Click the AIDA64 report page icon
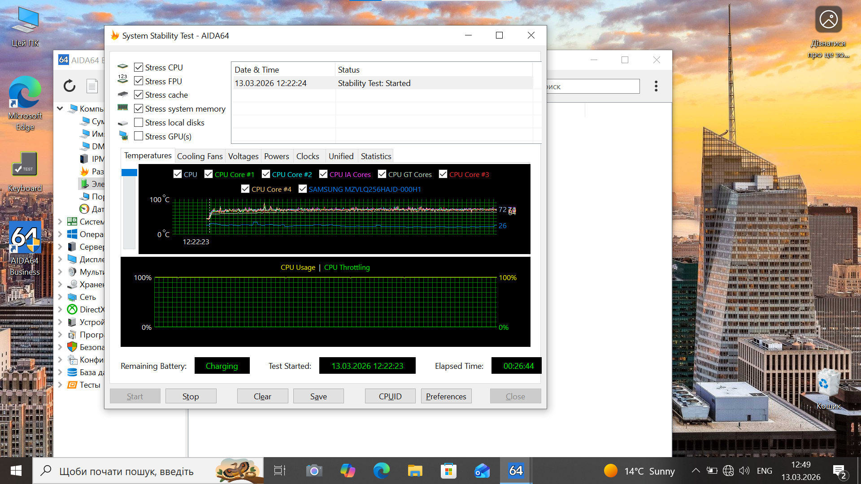 92,86
